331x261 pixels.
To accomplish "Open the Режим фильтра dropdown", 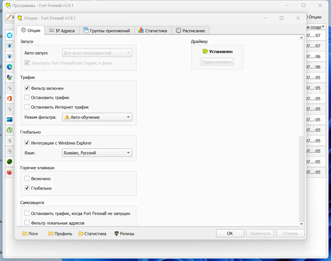I will (97, 117).
